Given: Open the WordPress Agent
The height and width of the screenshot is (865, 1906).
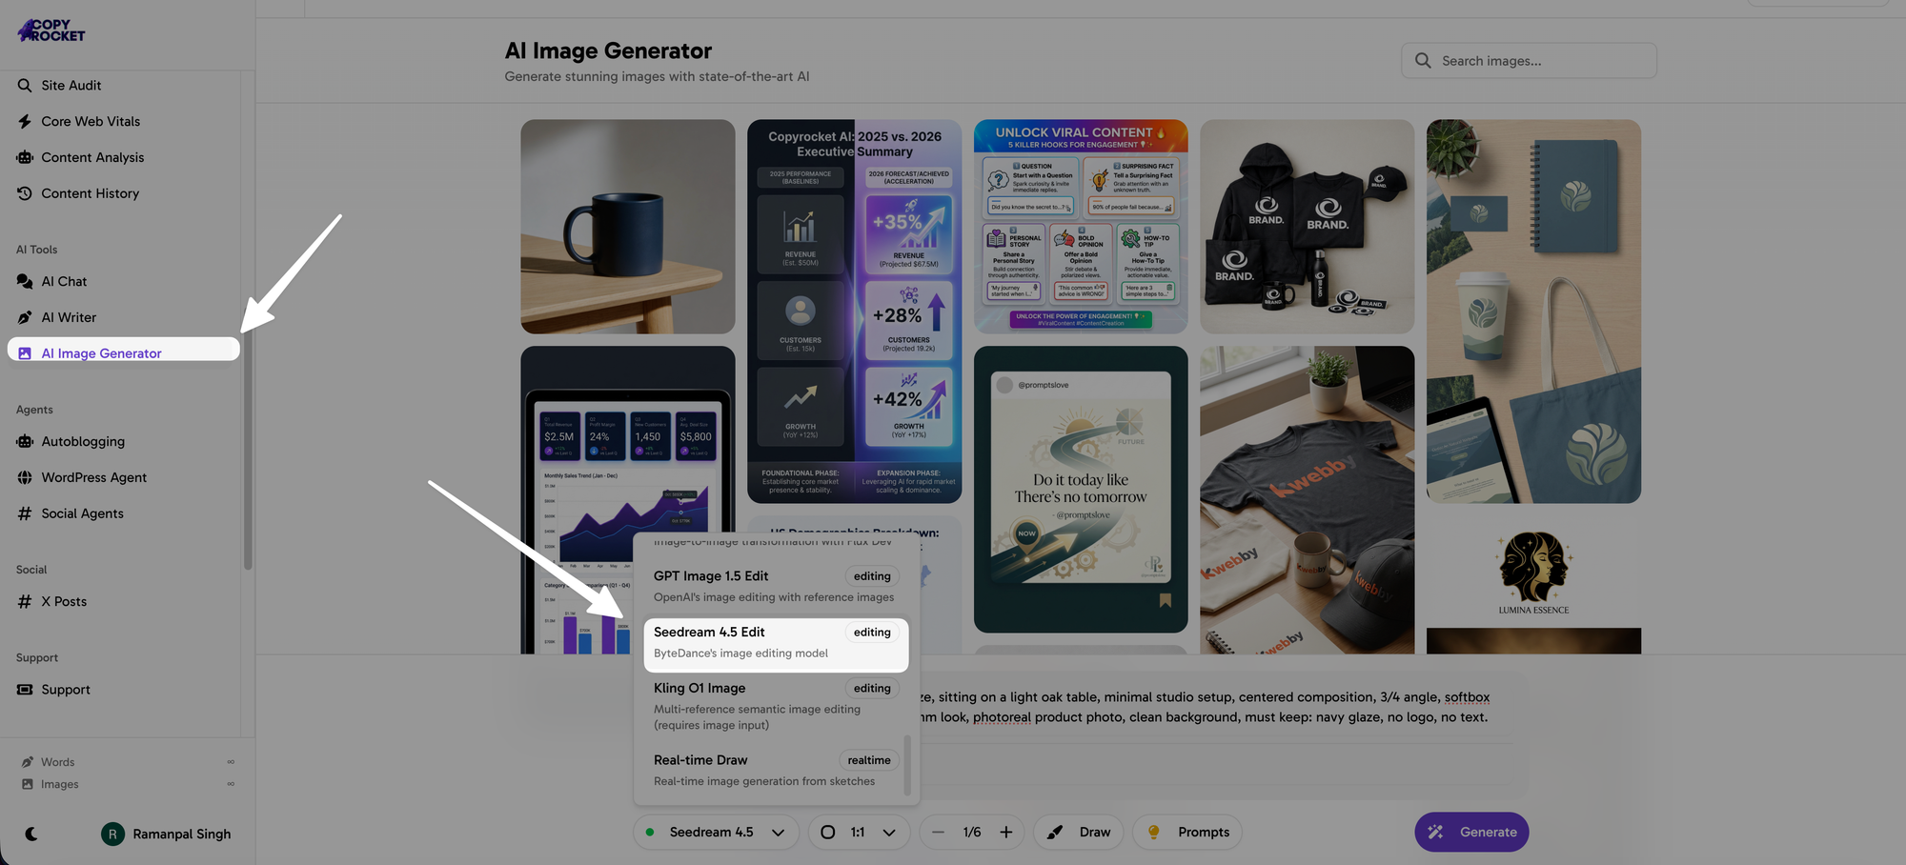Looking at the screenshot, I should point(93,477).
